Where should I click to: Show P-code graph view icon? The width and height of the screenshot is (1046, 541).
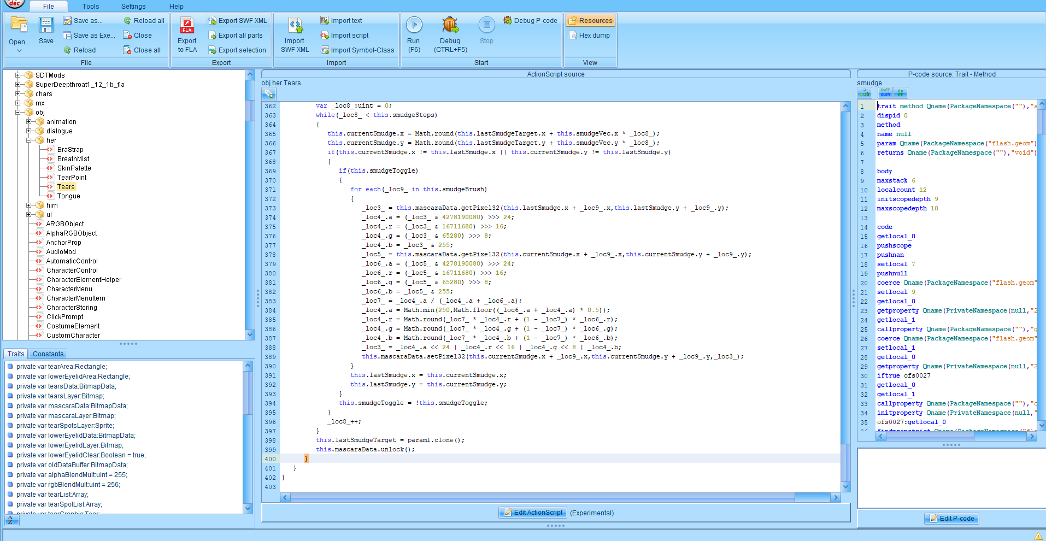click(864, 93)
